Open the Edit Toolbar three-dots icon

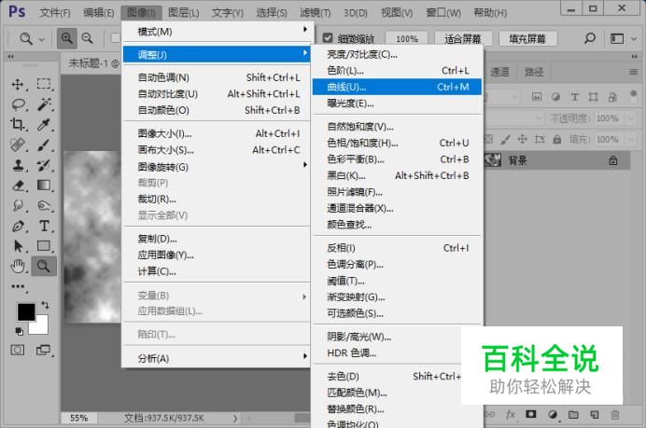[x=18, y=286]
